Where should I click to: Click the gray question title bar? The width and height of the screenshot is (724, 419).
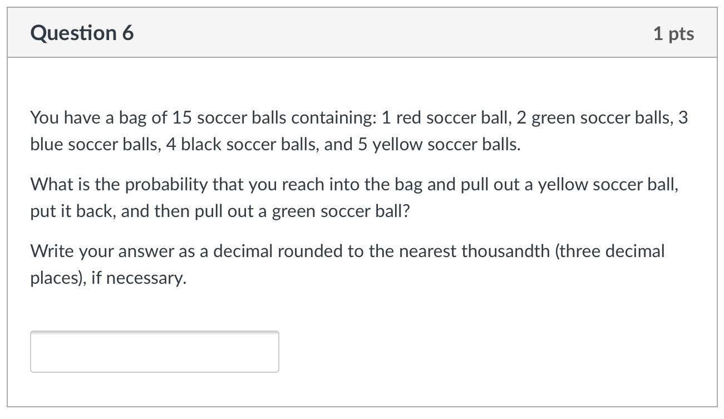tap(362, 32)
